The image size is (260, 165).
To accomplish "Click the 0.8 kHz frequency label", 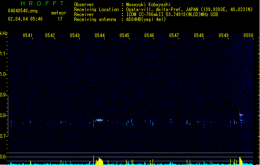I will 3,115.
